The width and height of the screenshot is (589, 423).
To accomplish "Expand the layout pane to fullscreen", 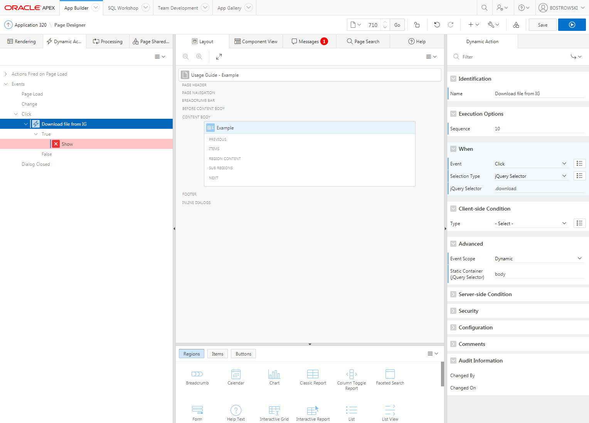I will pos(219,57).
